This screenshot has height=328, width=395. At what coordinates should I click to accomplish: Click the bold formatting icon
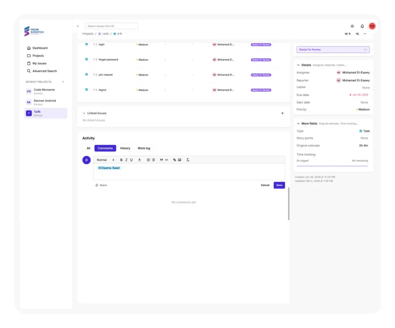[x=121, y=160]
